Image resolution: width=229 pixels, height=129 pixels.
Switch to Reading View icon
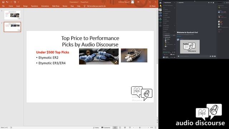pos(125,128)
